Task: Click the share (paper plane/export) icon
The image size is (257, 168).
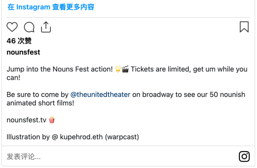Action: point(46,26)
